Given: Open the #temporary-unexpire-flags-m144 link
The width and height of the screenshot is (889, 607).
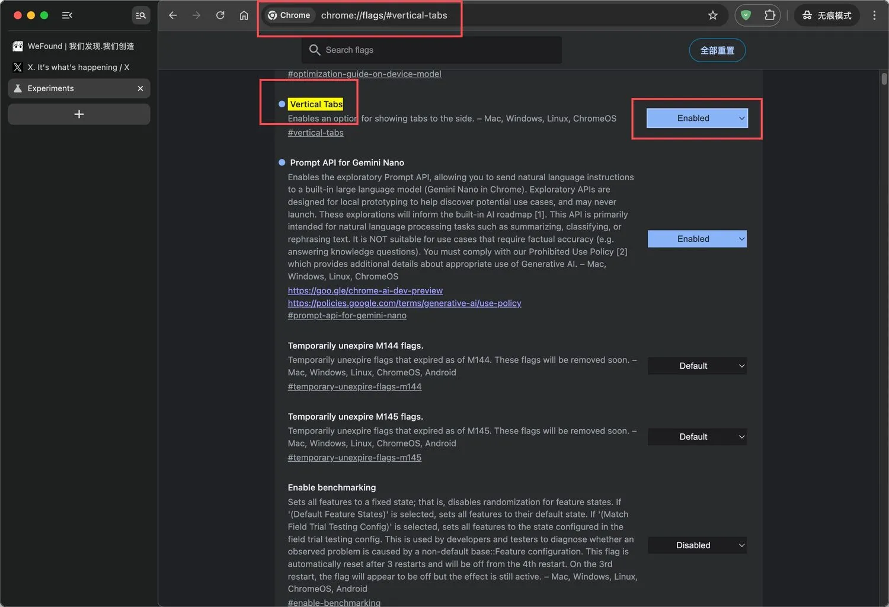Looking at the screenshot, I should click(355, 386).
